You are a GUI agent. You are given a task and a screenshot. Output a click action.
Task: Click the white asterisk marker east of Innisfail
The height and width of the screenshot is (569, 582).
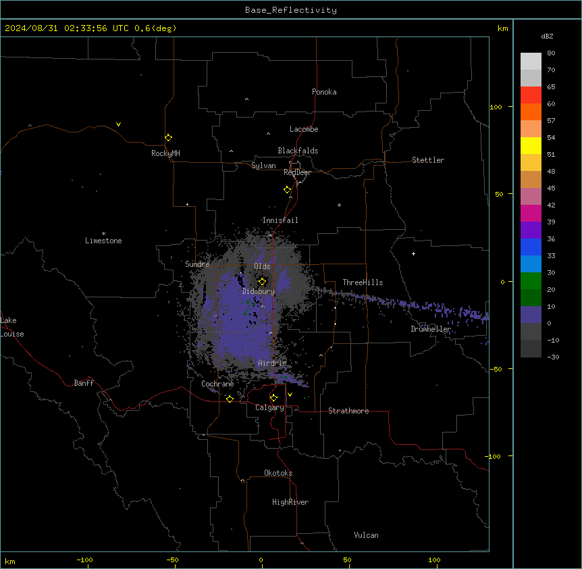tap(339, 205)
